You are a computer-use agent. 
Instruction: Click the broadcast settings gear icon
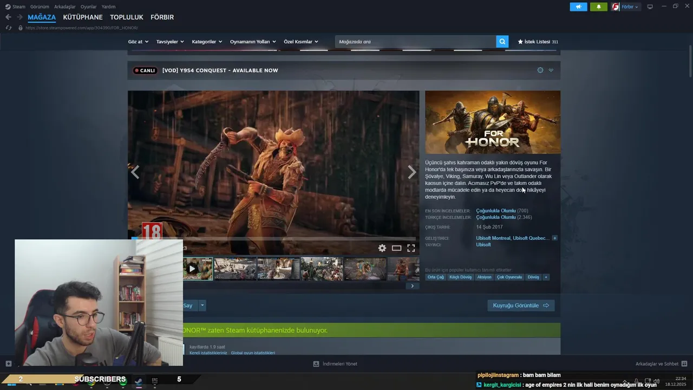coord(540,70)
